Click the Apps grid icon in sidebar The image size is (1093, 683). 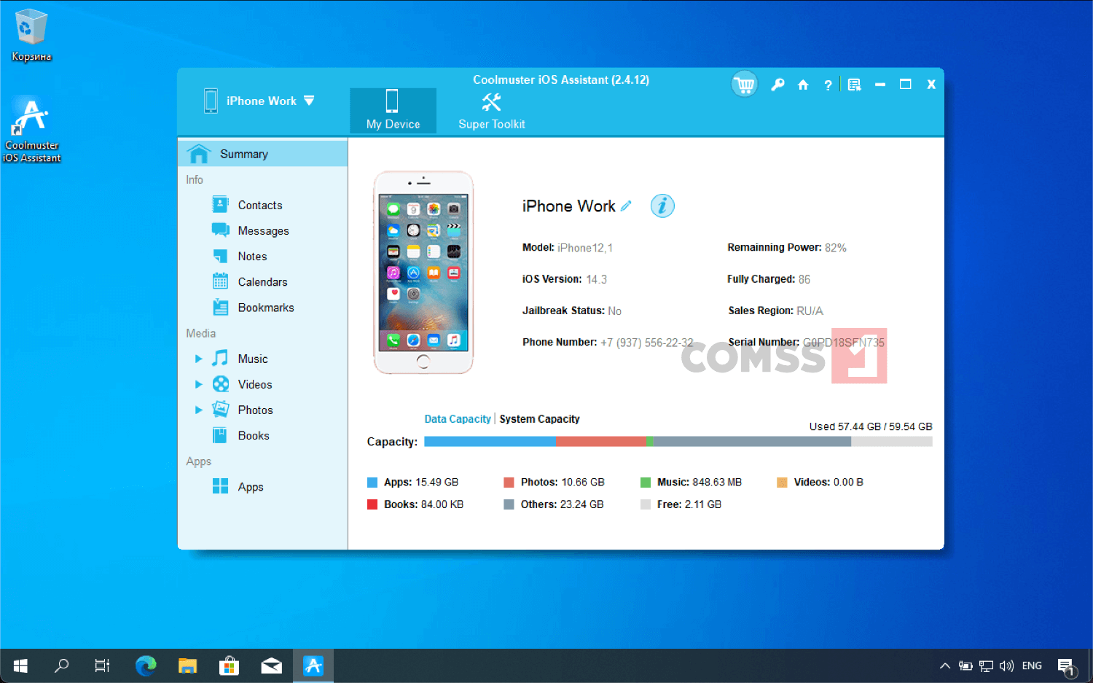[220, 487]
